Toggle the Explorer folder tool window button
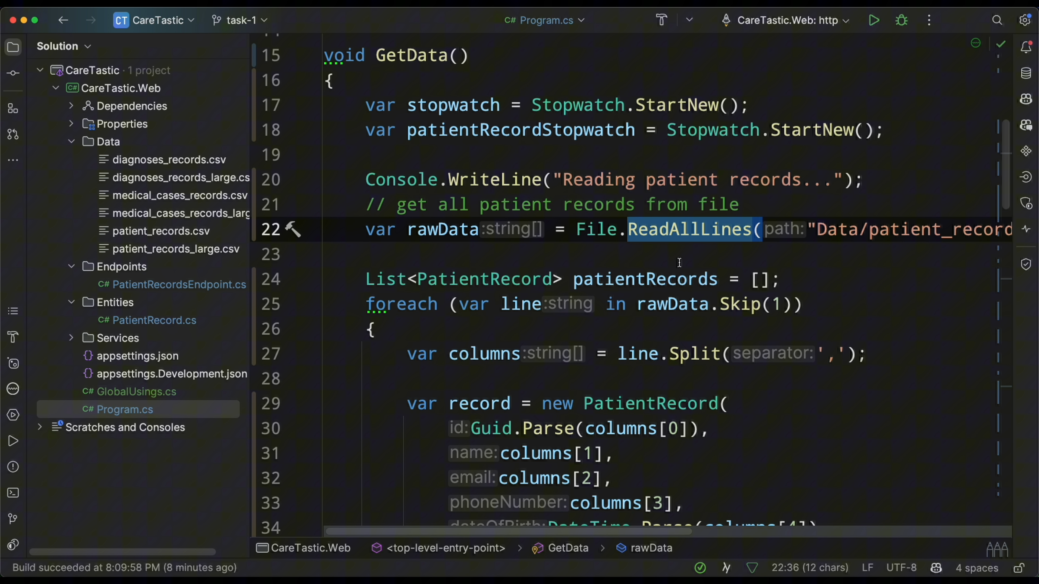 (13, 47)
